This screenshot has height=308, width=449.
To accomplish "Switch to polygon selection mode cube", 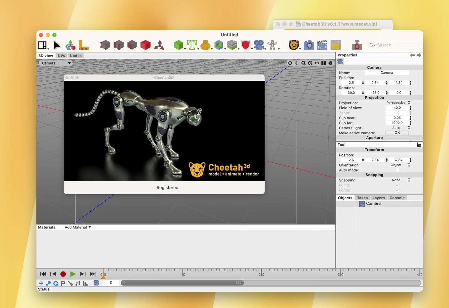I will click(x=132, y=45).
